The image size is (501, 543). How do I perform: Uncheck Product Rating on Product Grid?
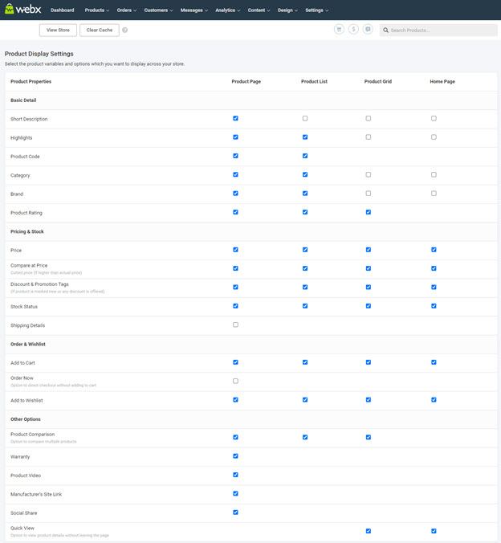tap(369, 212)
